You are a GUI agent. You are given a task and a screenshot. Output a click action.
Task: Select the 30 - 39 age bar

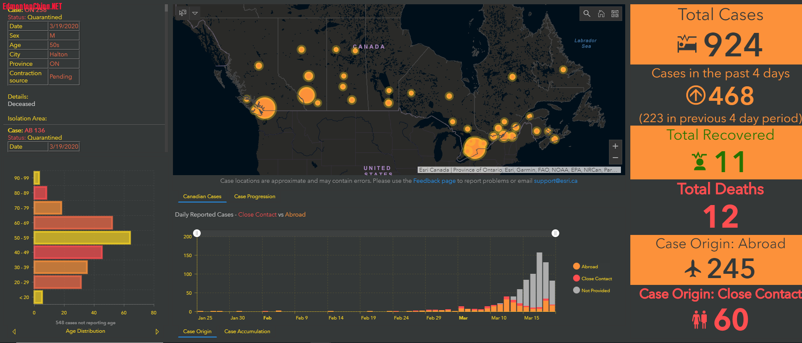point(61,267)
